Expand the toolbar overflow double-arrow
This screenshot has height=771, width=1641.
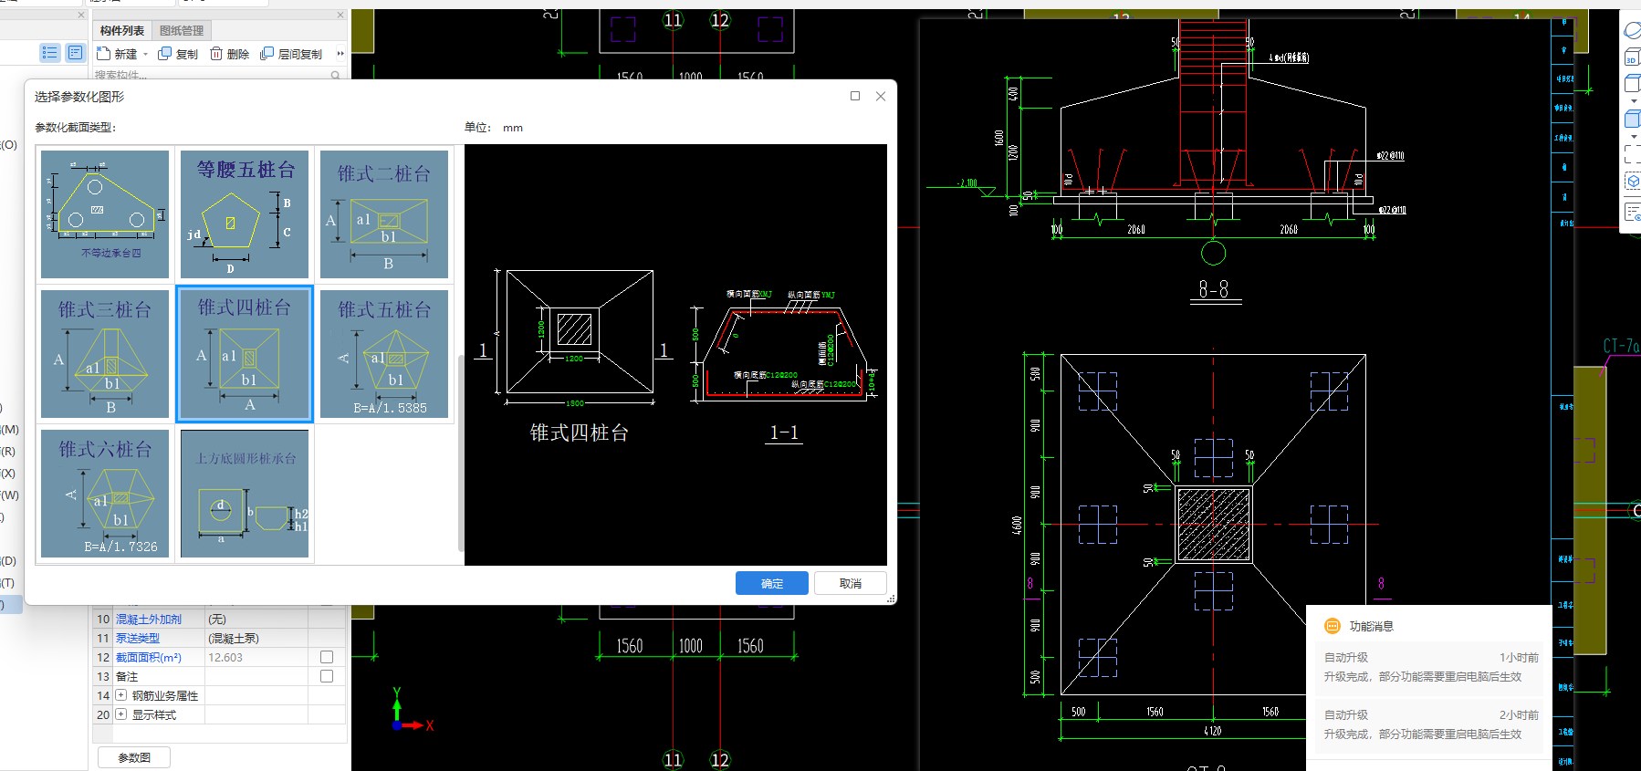340,54
